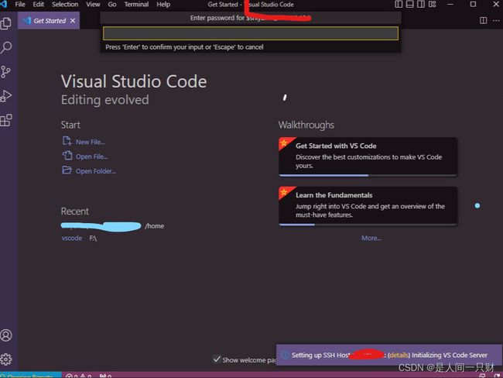The height and width of the screenshot is (378, 503).
Task: Open the Selection menu
Action: tap(65, 4)
